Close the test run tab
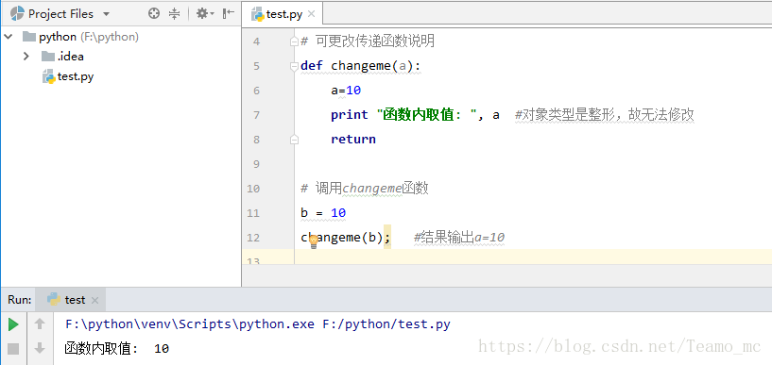The image size is (772, 365). 95,300
